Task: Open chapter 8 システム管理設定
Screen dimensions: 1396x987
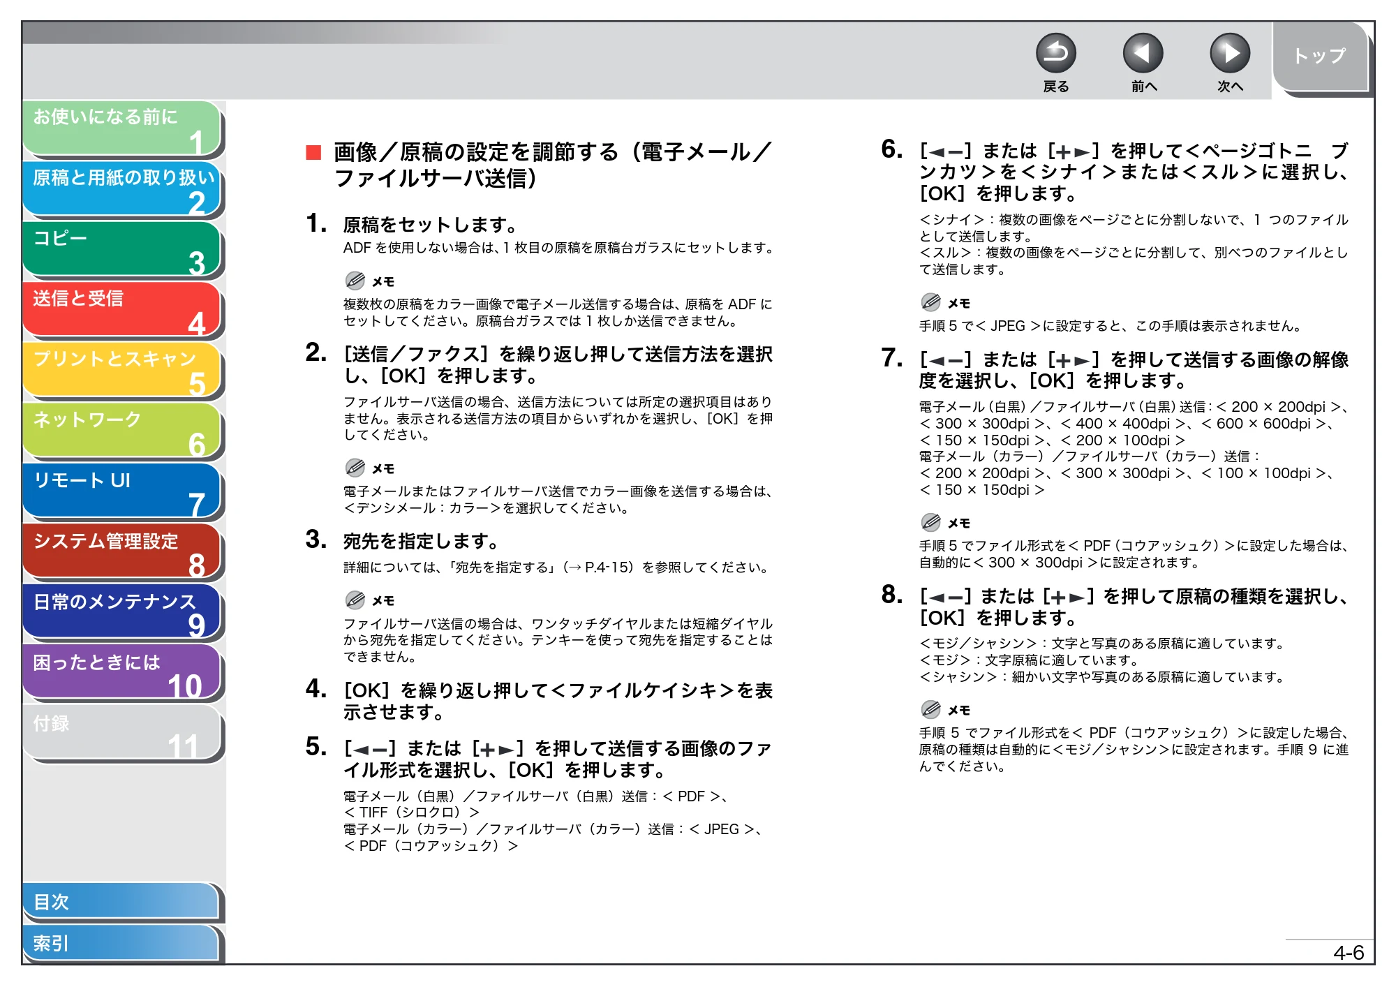Action: click(122, 552)
